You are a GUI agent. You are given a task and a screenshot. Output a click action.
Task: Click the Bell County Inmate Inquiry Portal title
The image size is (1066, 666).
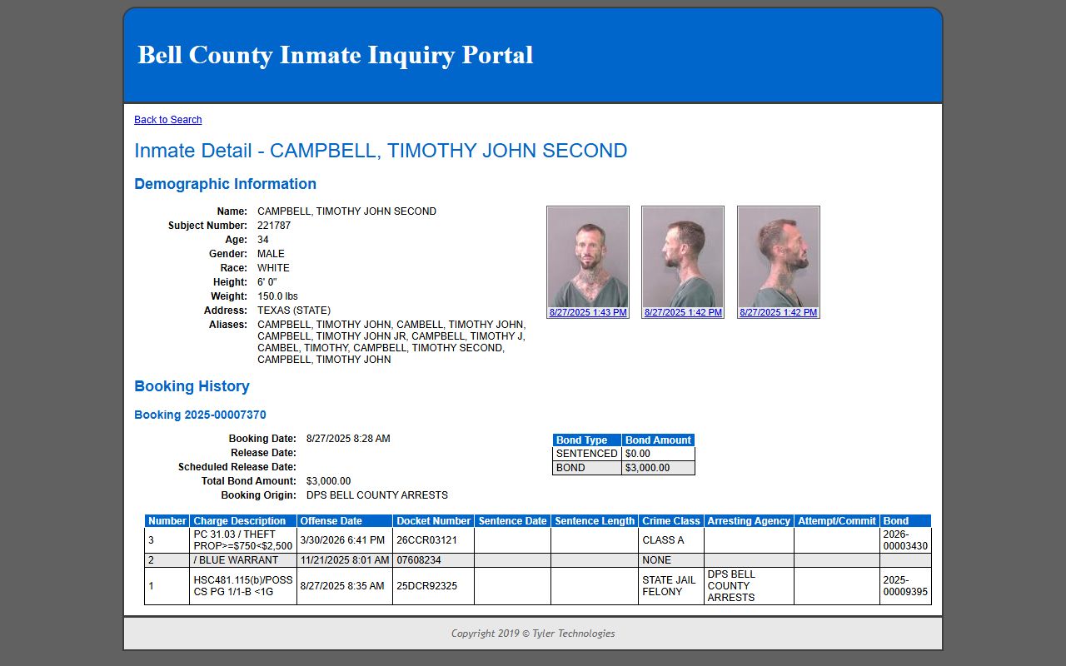[x=335, y=55]
